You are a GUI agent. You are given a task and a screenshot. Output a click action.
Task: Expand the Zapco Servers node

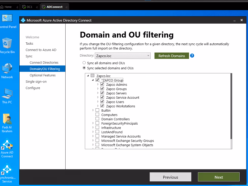click(98, 93)
